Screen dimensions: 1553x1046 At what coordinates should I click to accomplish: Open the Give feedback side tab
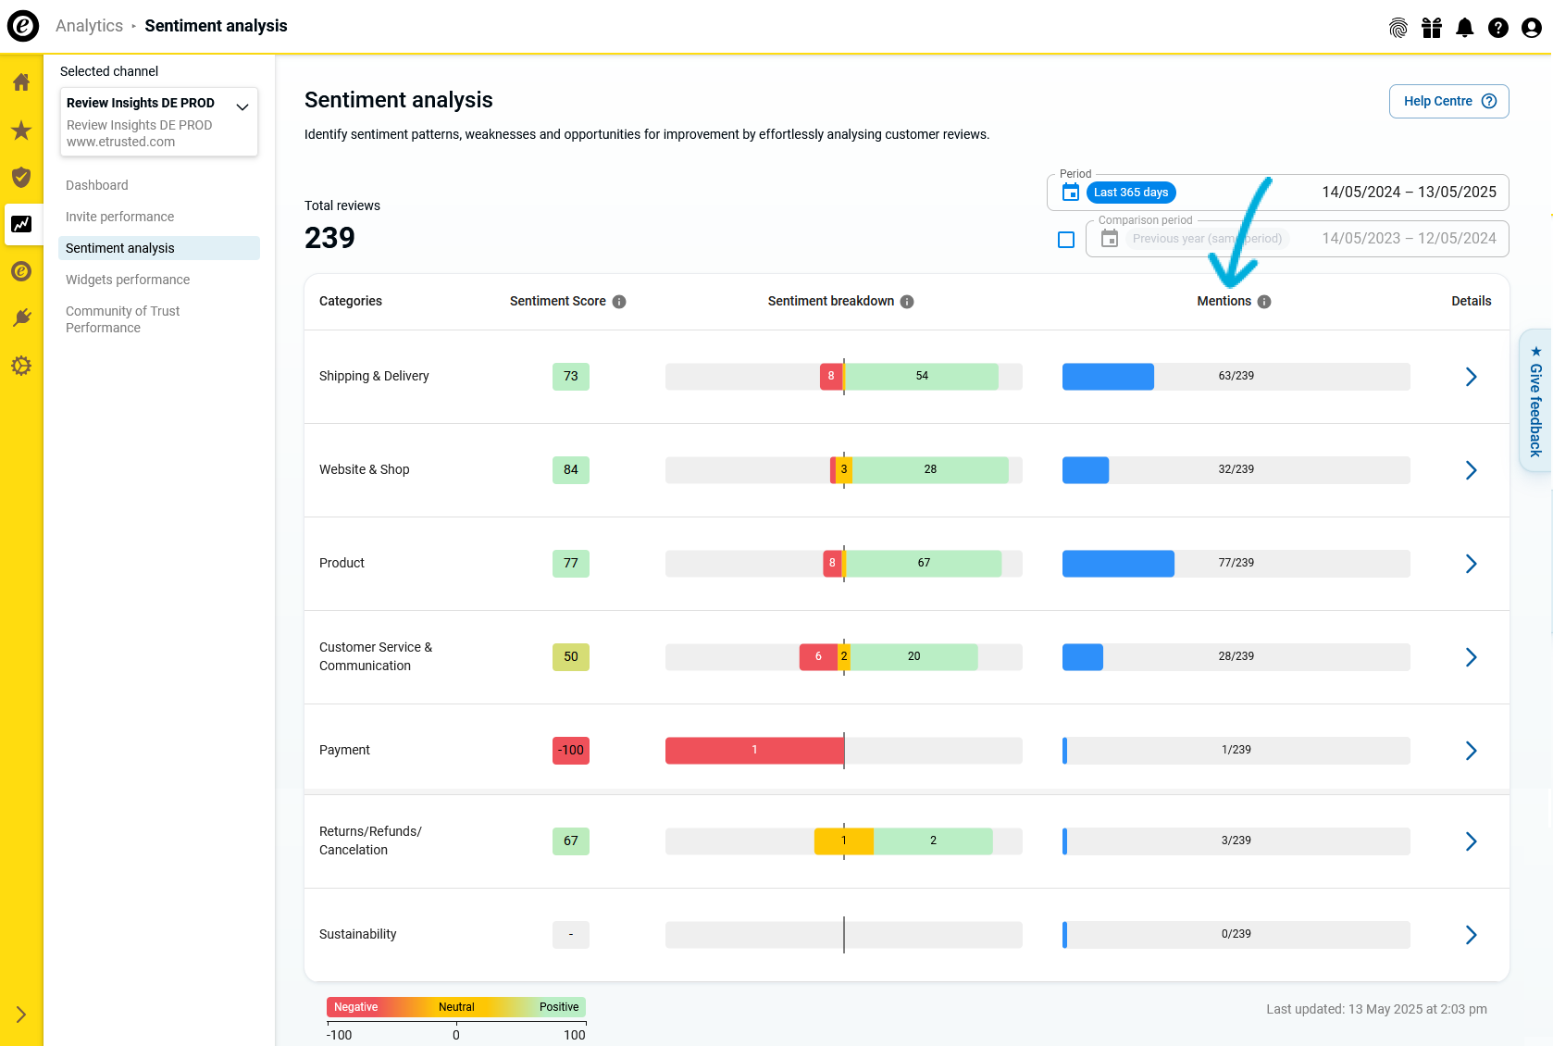[x=1536, y=401]
